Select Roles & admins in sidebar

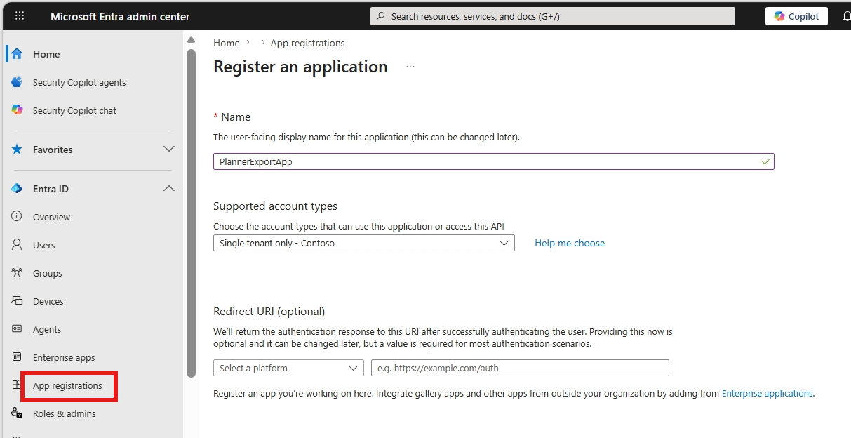(x=64, y=413)
